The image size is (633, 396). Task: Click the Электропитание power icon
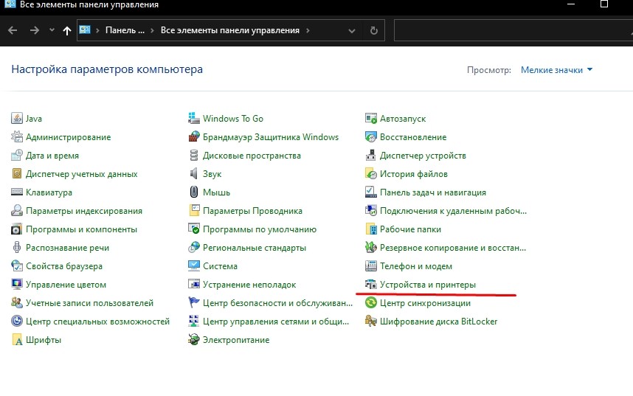[x=194, y=340]
